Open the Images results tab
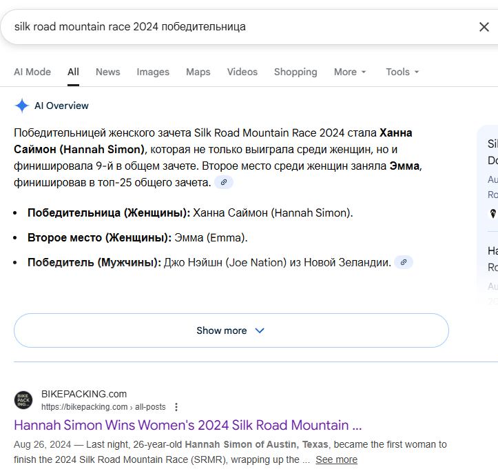The height and width of the screenshot is (476, 498). 153,72
